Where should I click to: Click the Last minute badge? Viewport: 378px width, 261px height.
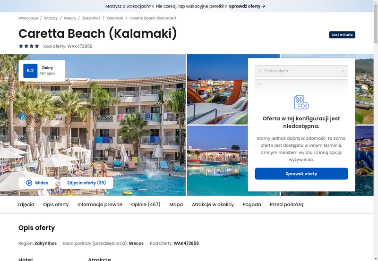(342, 34)
